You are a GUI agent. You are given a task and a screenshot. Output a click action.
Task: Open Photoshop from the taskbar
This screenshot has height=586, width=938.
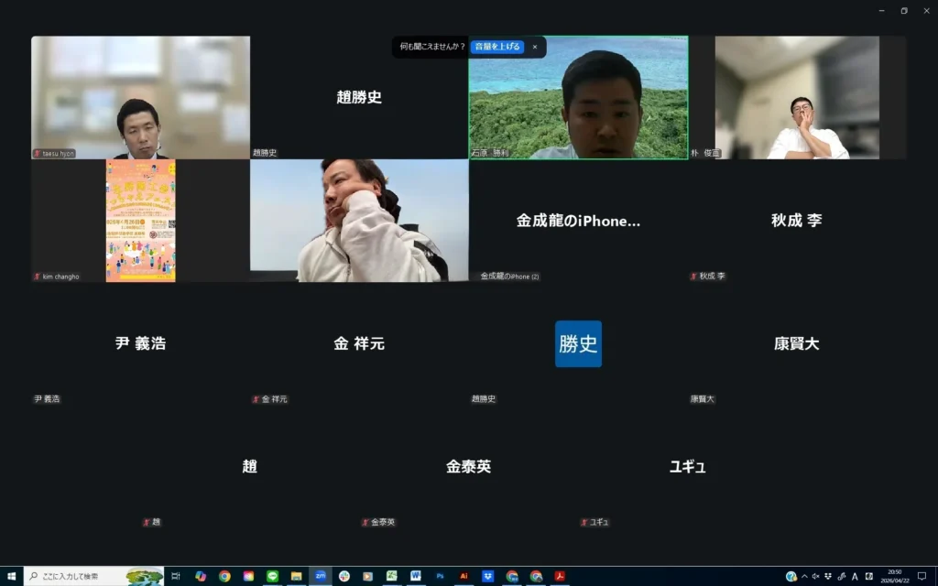pos(440,576)
